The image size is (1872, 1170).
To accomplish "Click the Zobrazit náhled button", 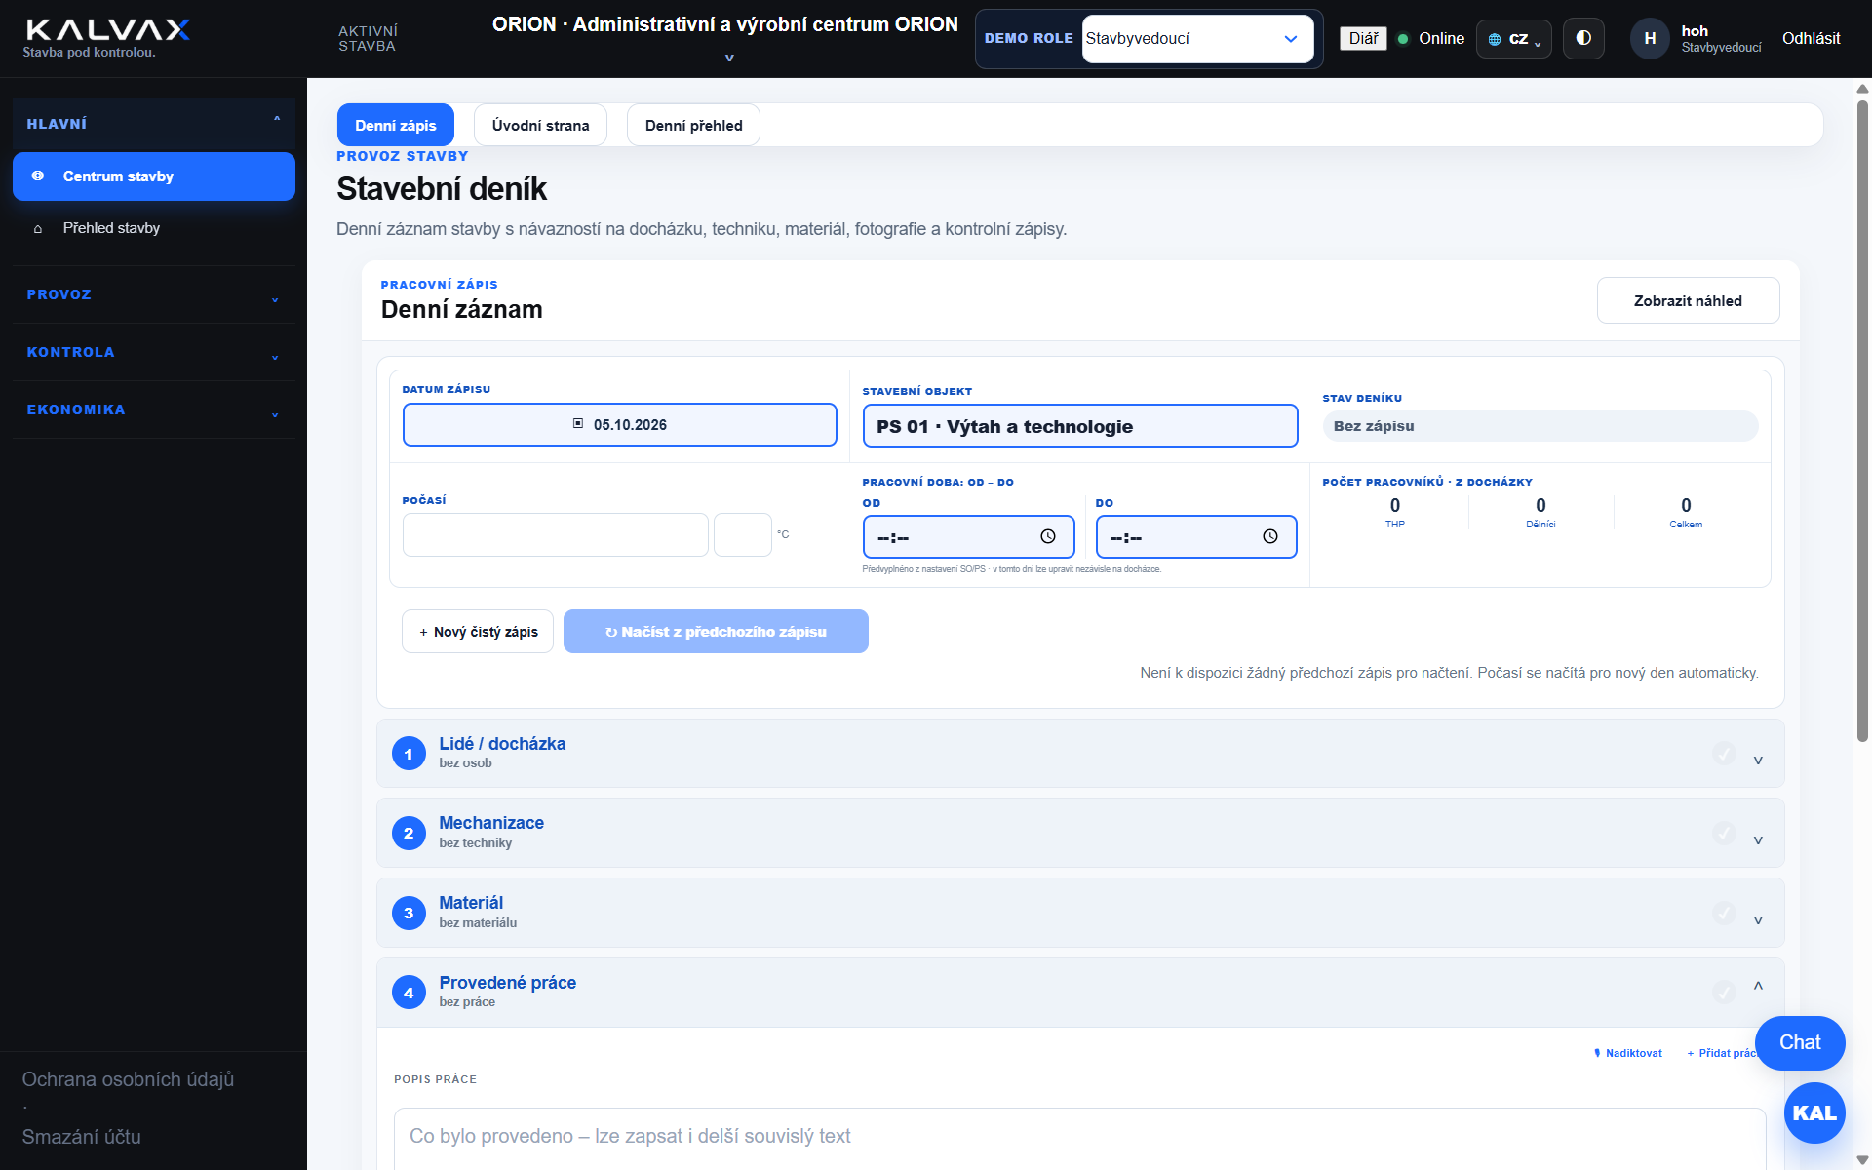I will click(x=1688, y=300).
